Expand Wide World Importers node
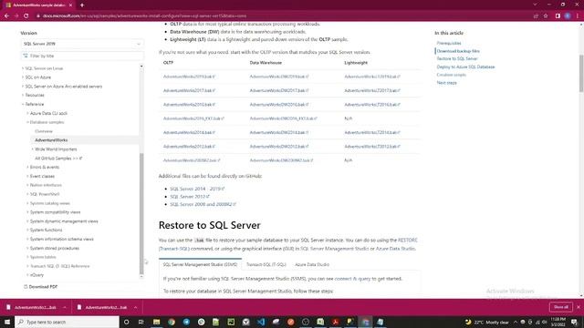This screenshot has height=328, width=584. [33, 149]
